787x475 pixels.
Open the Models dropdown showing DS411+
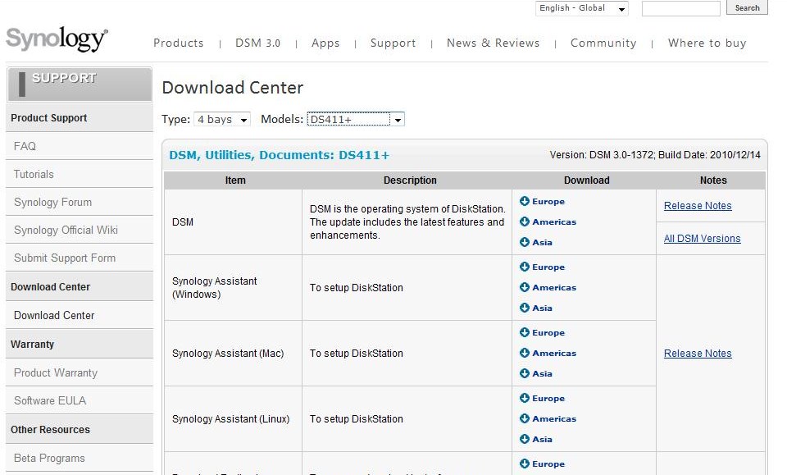(356, 120)
